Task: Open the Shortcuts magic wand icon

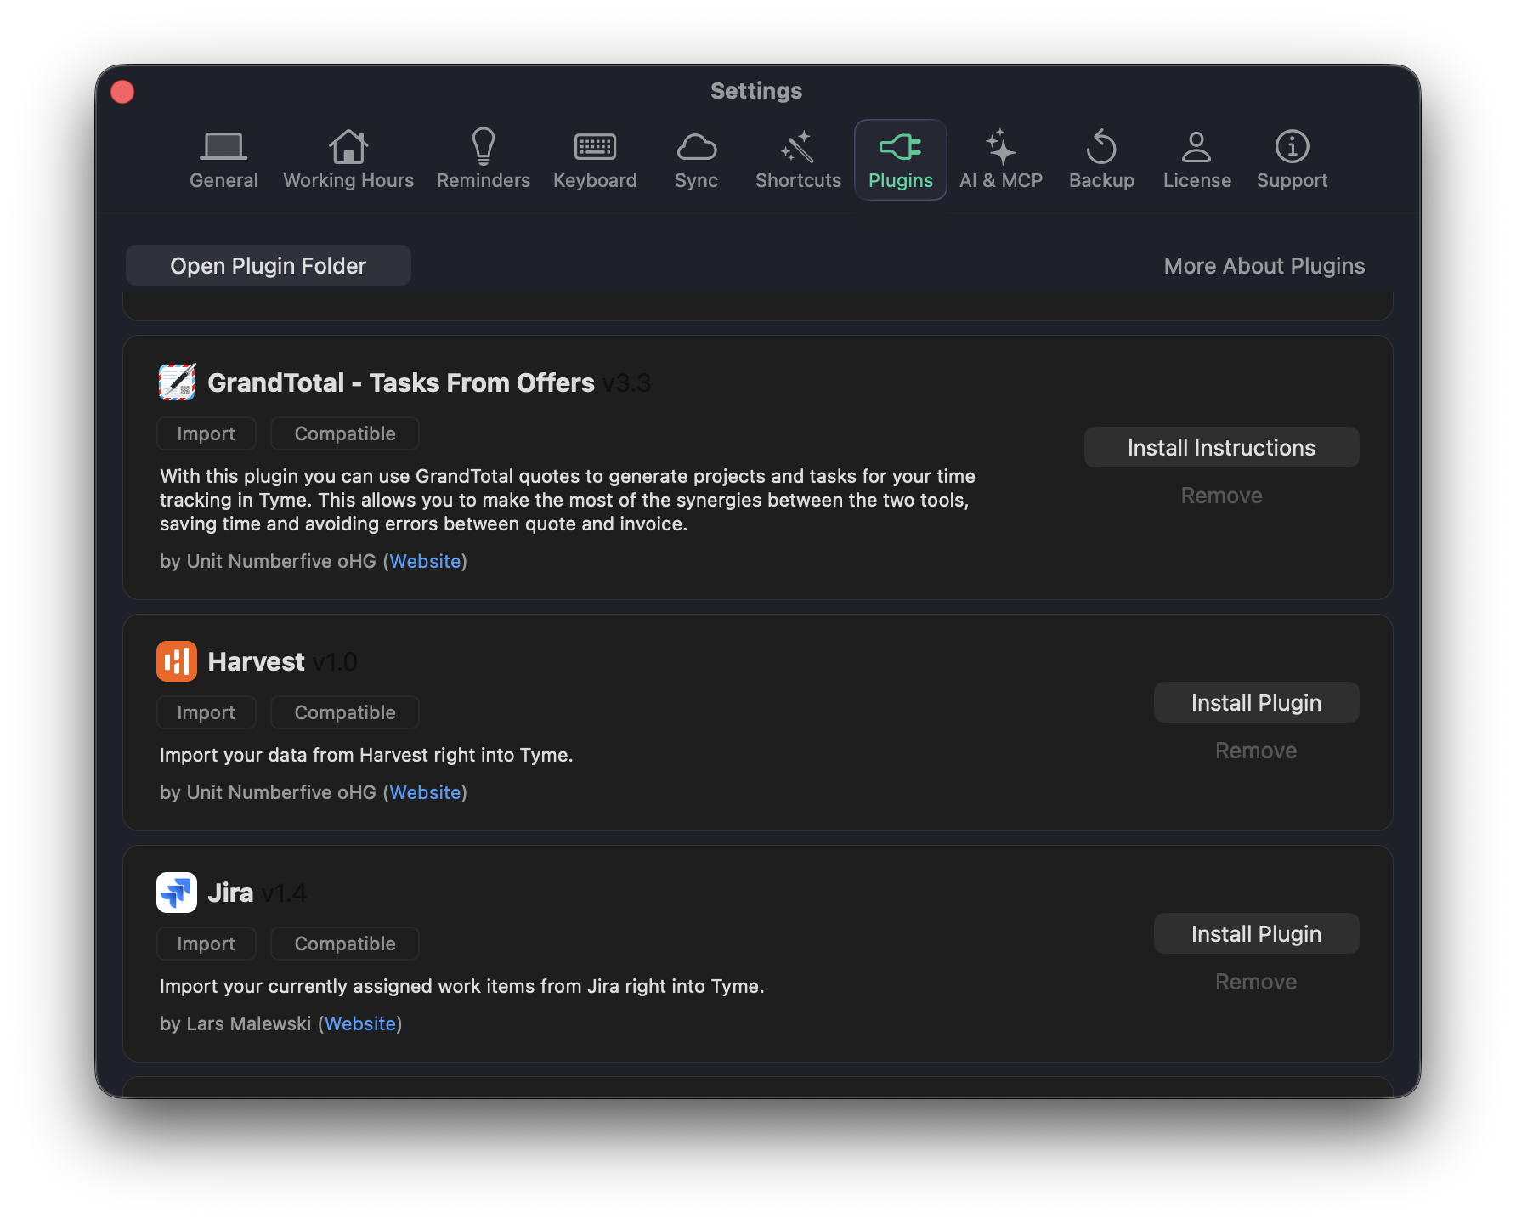Action: [x=798, y=147]
